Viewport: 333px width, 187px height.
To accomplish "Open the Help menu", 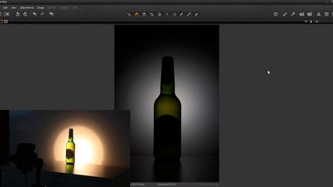I will tap(75, 8).
